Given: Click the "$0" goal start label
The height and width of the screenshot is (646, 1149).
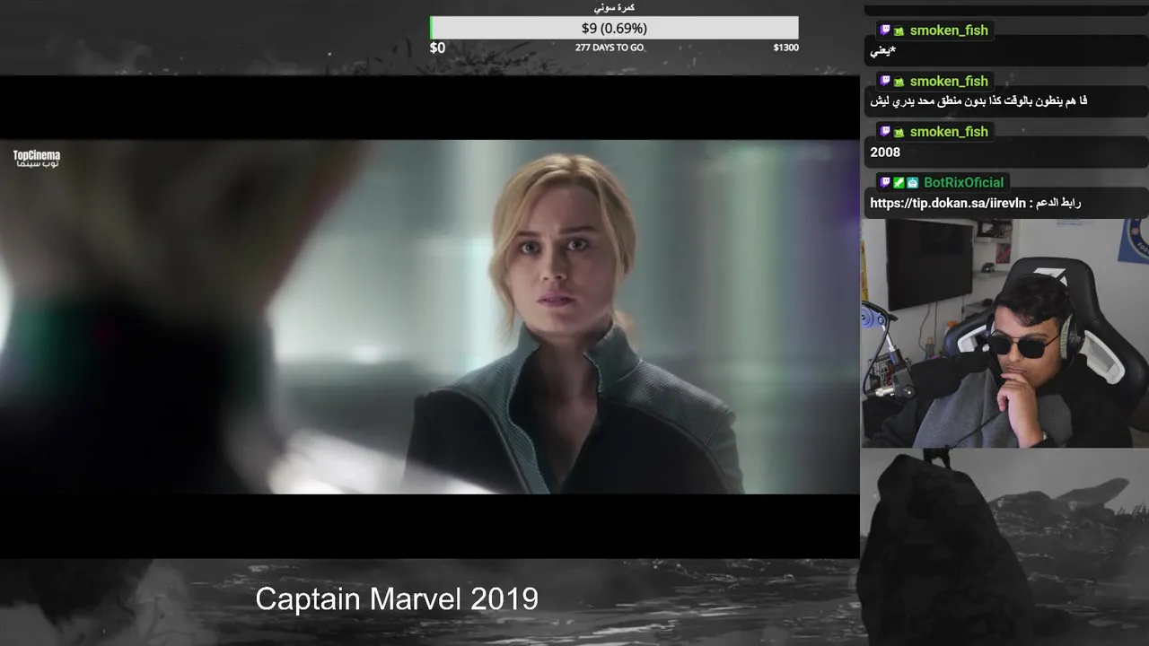Looking at the screenshot, I should tap(437, 48).
